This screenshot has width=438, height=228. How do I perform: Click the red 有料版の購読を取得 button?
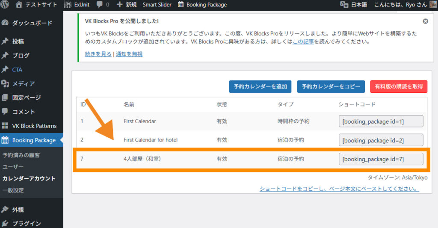coord(398,86)
